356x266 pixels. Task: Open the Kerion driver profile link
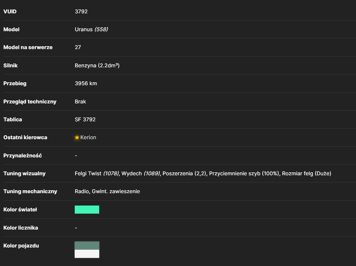[88, 137]
